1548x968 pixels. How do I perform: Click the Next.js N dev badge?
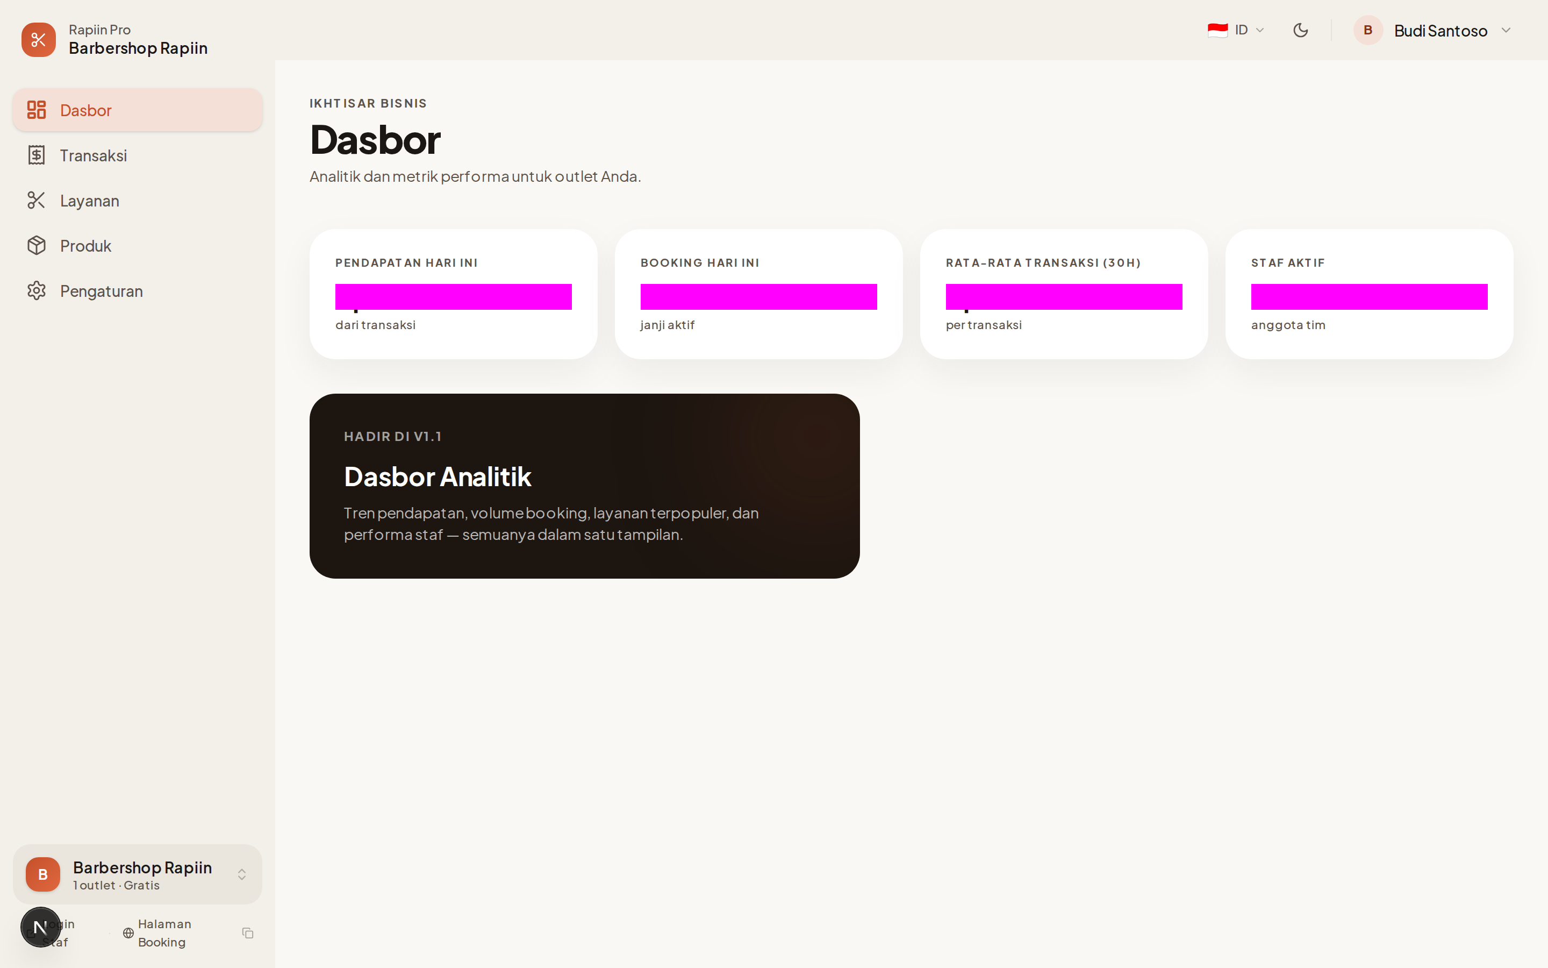[40, 927]
